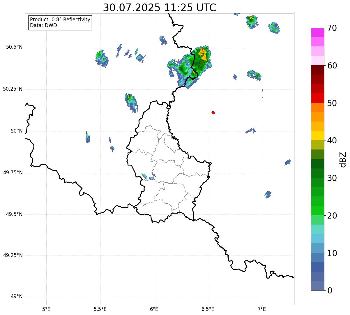Screen dimensions: 350x315
Task: Click the longitude label 7°E
Action: (262, 309)
